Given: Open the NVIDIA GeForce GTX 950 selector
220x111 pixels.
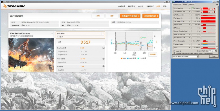Looking at the screenshot, I should pos(186,56).
